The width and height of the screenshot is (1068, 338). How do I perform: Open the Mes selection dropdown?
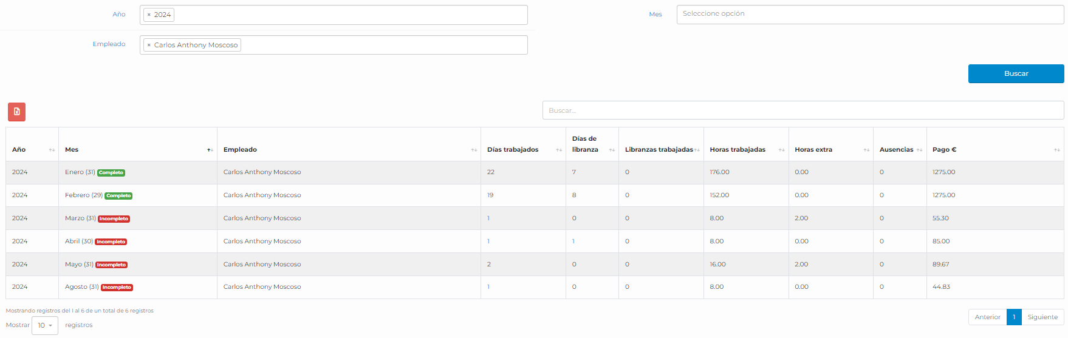(869, 15)
